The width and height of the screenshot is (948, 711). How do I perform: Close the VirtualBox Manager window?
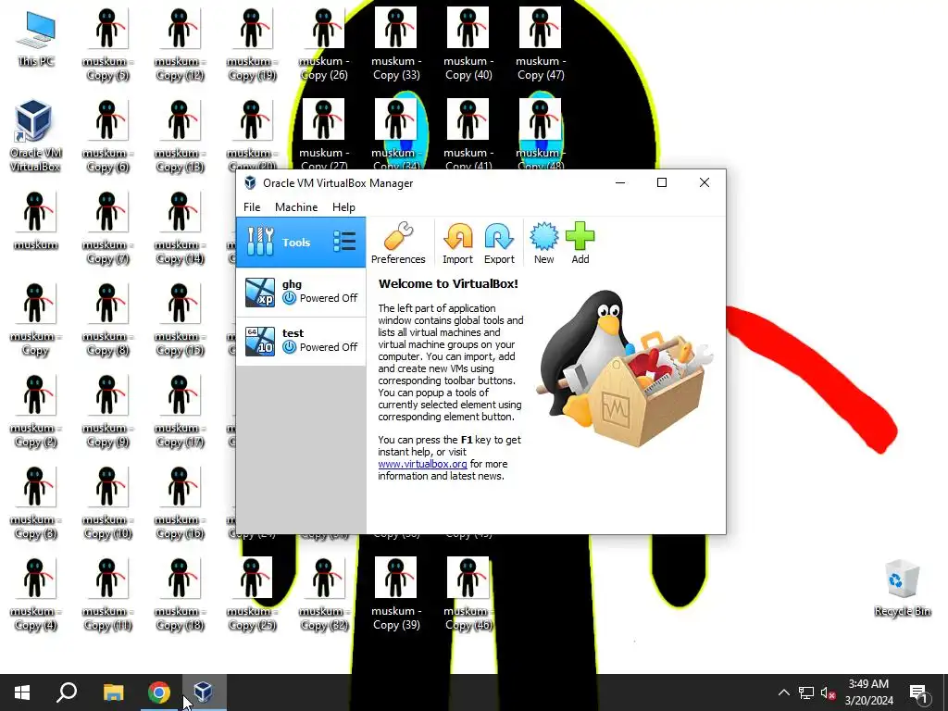pyautogui.click(x=705, y=182)
